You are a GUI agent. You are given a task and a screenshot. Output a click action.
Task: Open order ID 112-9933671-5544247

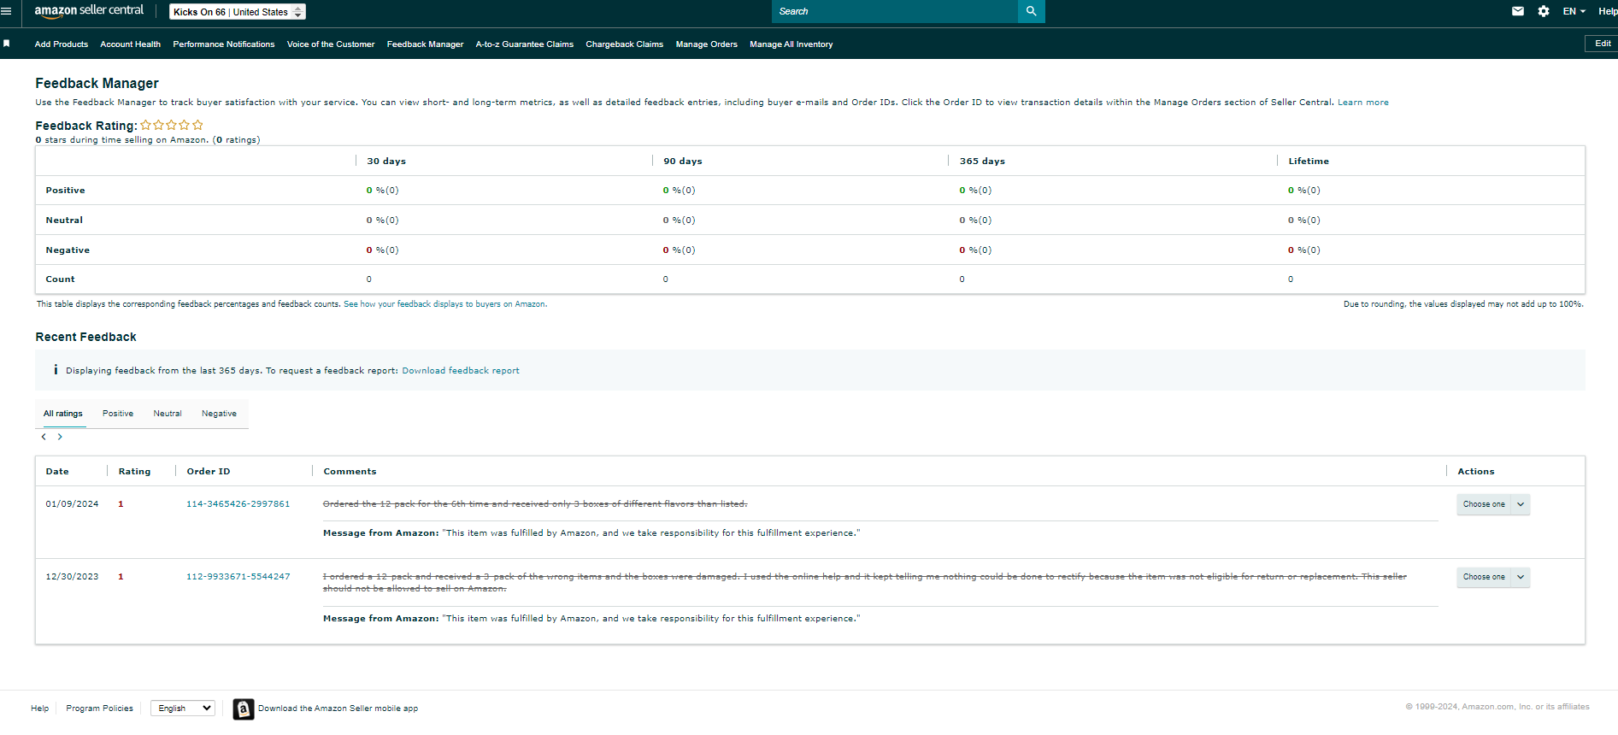pos(238,577)
